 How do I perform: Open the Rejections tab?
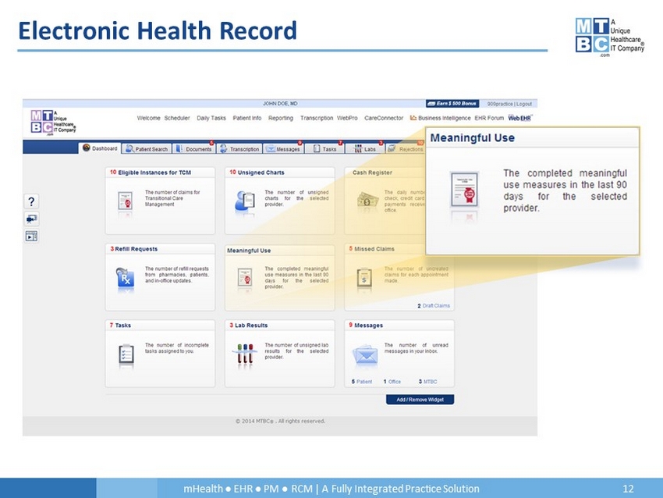pos(405,149)
